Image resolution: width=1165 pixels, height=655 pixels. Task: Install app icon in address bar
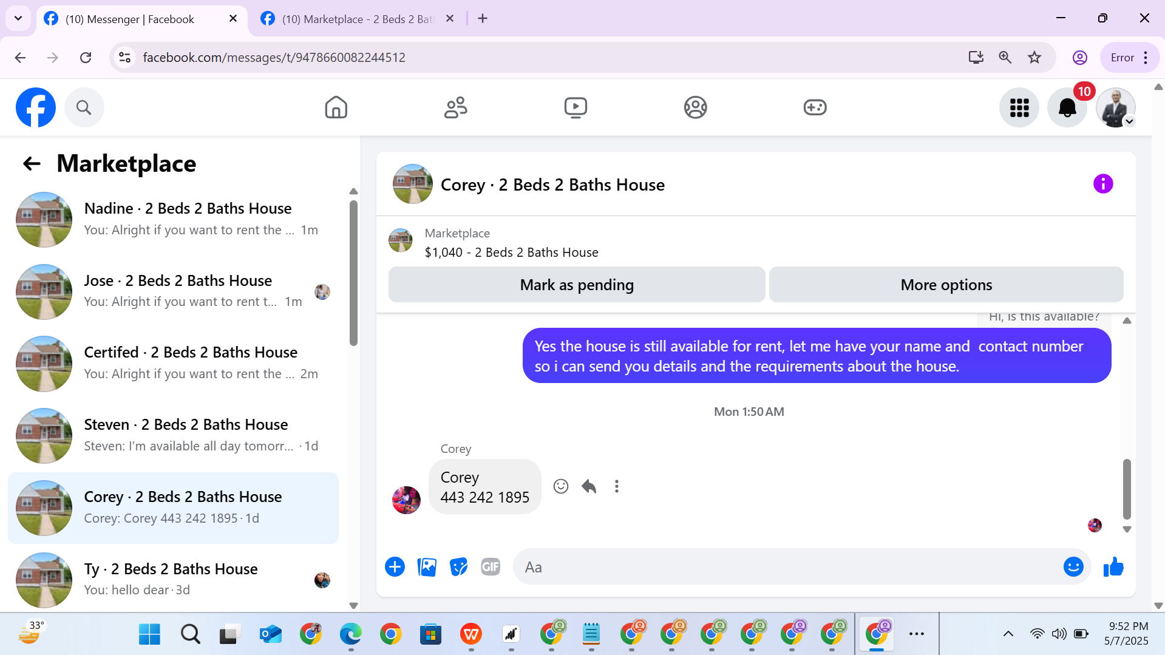pyautogui.click(x=976, y=58)
